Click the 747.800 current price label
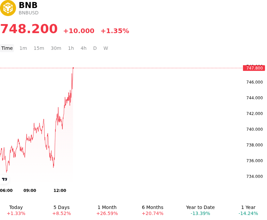Image resolution: width=267 pixels, height=220 pixels. pyautogui.click(x=254, y=68)
